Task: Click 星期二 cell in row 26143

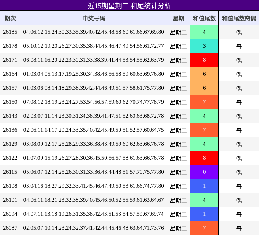Action: [178, 116]
